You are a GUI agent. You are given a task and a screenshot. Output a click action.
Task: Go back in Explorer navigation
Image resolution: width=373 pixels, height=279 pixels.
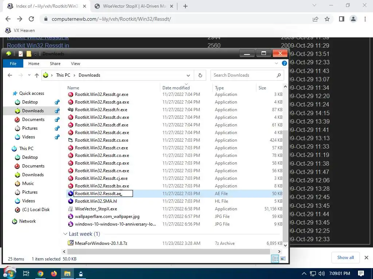click(10, 75)
